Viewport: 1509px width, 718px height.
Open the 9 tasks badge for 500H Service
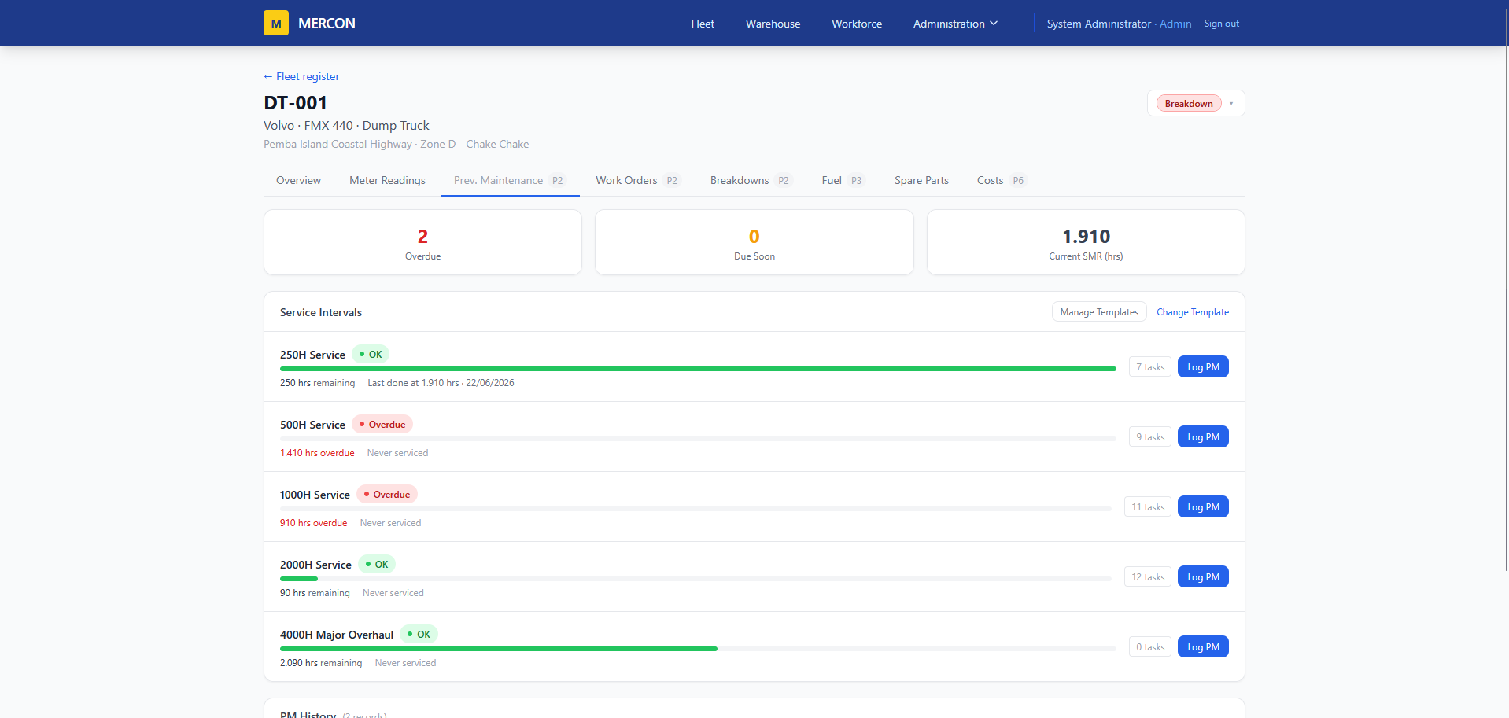[x=1150, y=437]
